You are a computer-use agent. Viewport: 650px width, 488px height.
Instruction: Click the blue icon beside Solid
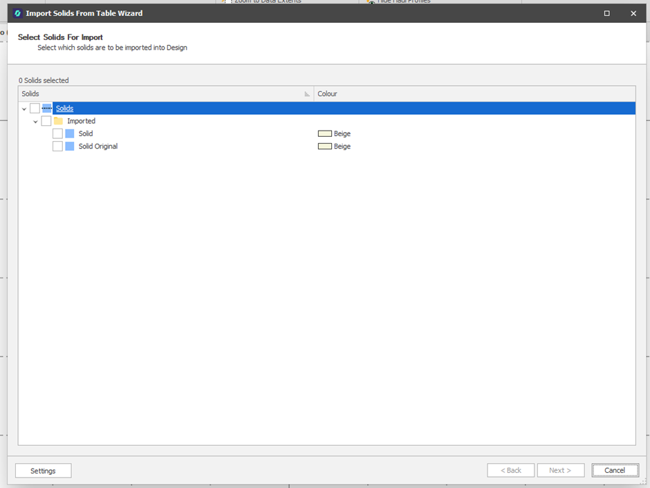point(69,133)
